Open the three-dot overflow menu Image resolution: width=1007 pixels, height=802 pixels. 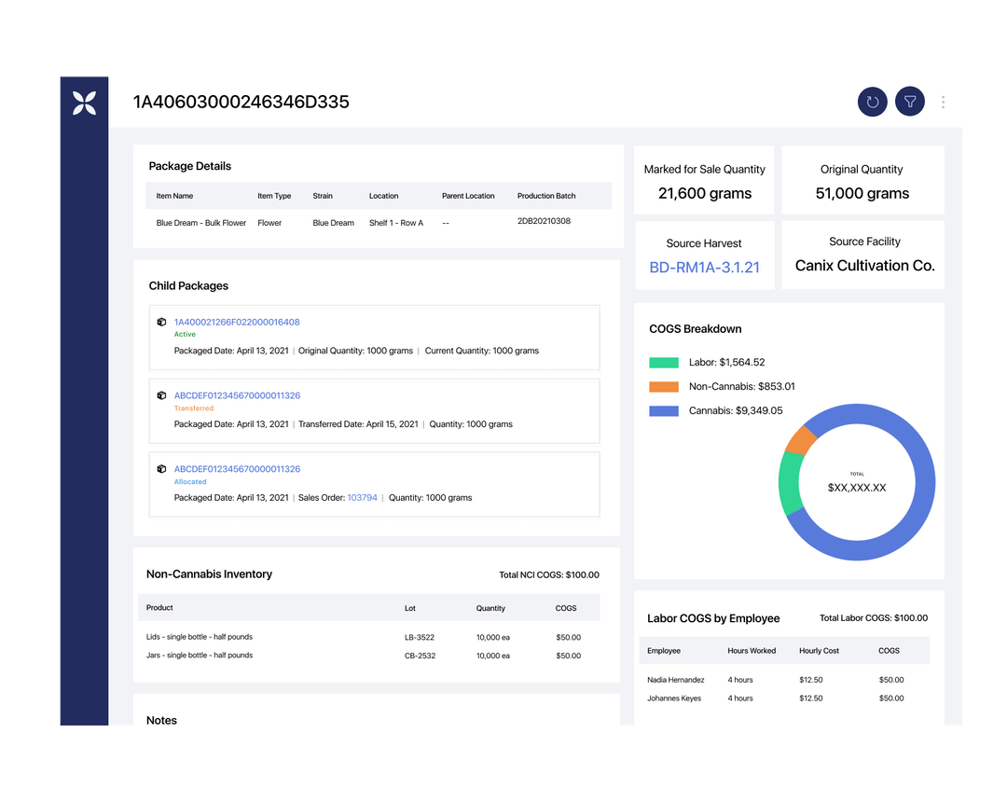(943, 102)
